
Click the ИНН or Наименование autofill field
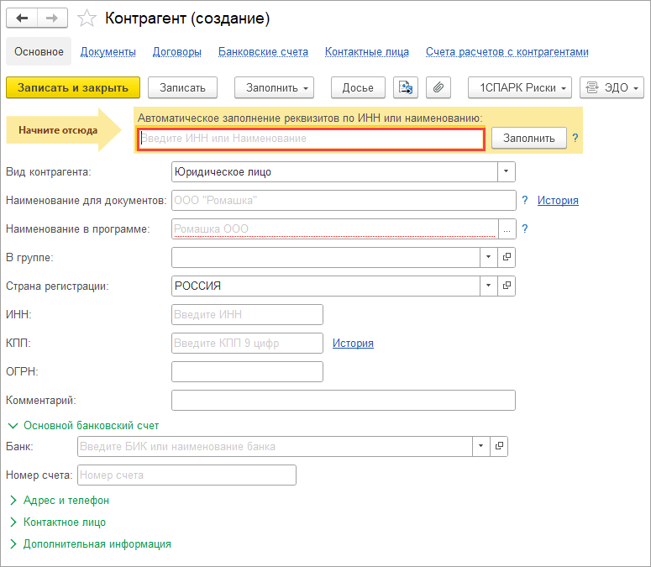(x=311, y=138)
